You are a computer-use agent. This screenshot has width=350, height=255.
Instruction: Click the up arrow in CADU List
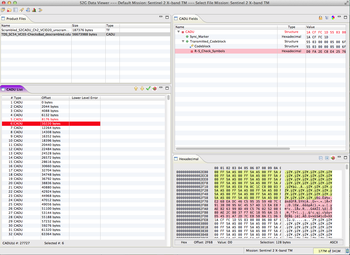(x=136, y=89)
